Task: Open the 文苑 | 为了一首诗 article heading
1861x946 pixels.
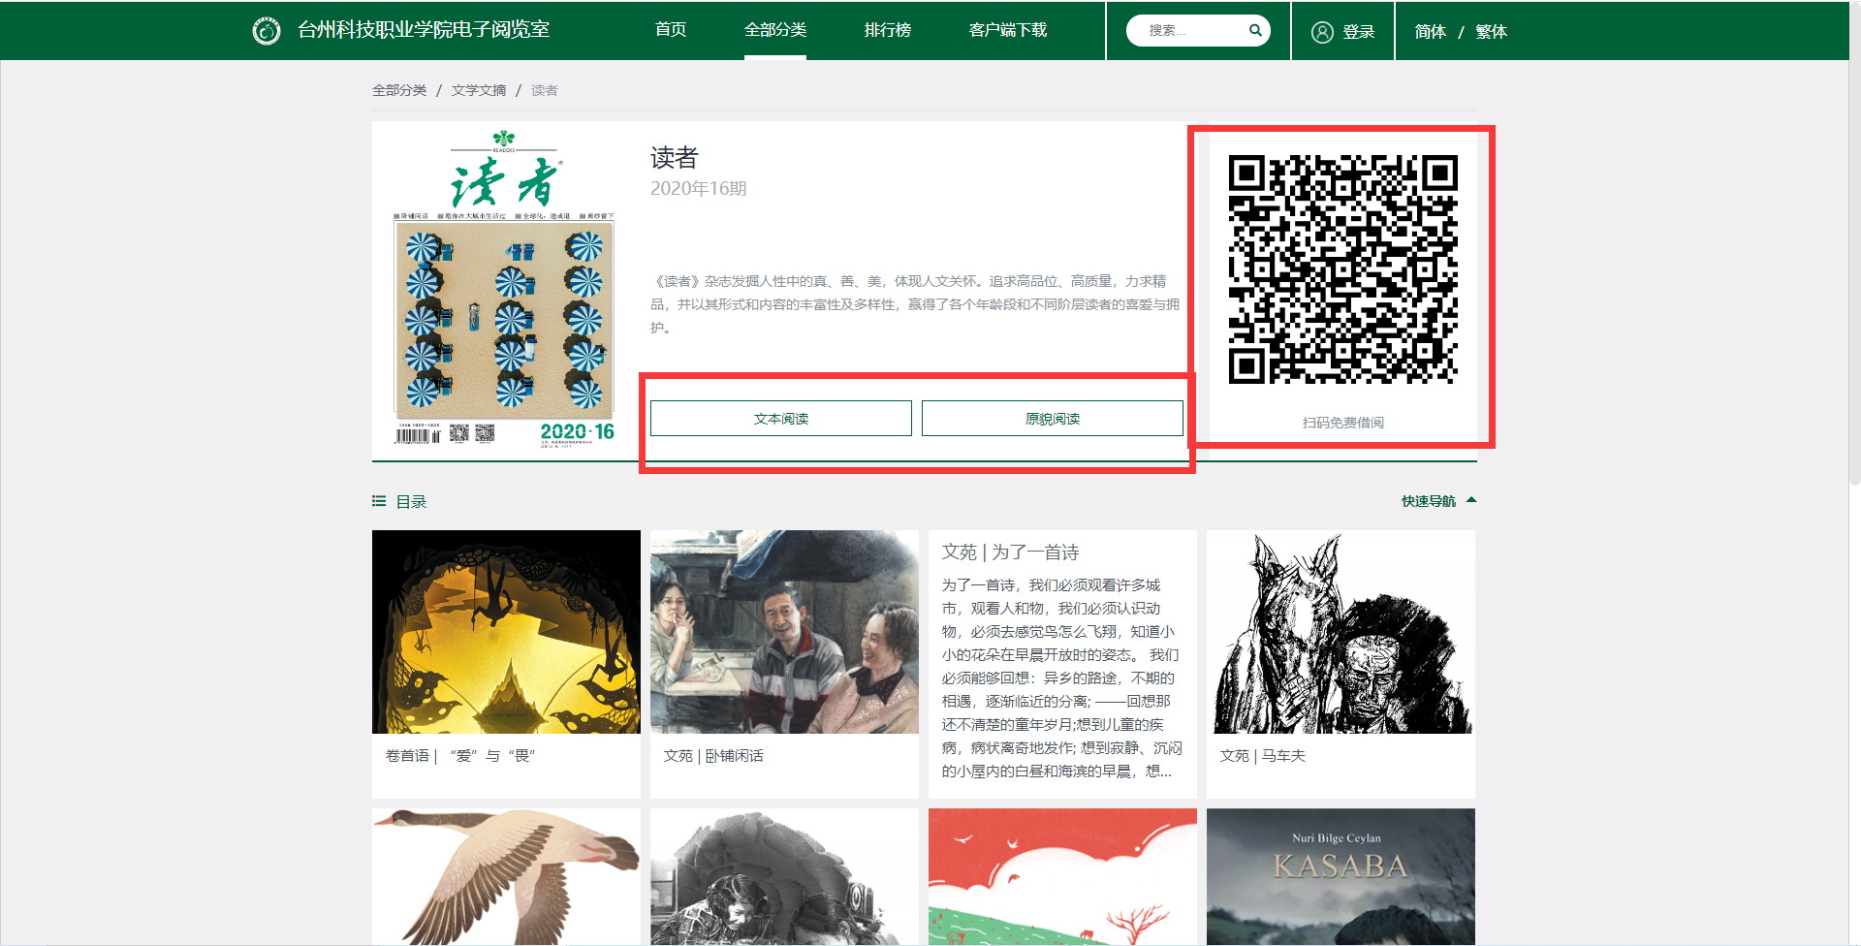Action: pyautogui.click(x=1011, y=552)
